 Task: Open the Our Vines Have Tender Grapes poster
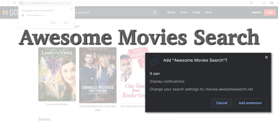(132, 75)
